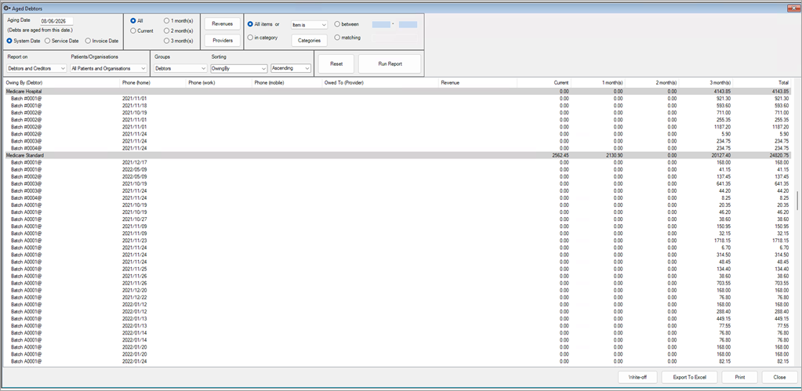Click the 449.15 total cell
Viewport: 802px width, 391px height.
point(782,318)
